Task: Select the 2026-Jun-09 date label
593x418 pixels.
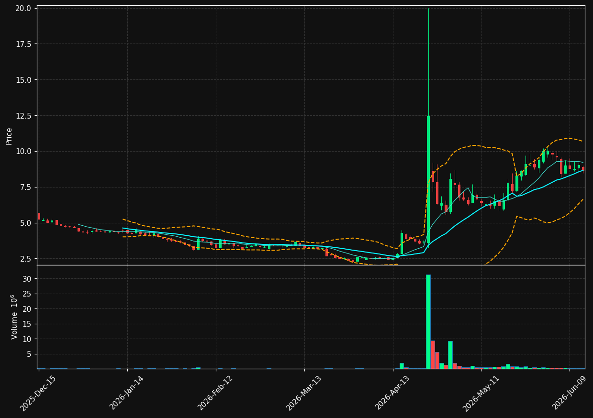Action: (570, 393)
